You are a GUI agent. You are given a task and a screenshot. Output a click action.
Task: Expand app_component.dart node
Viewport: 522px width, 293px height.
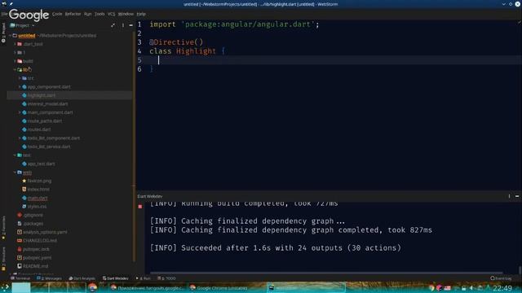(20, 87)
